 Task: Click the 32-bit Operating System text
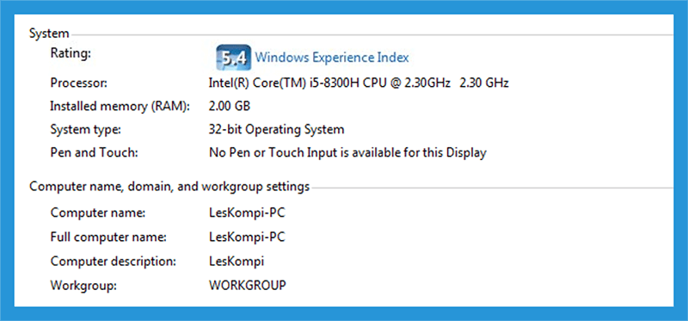tap(276, 130)
